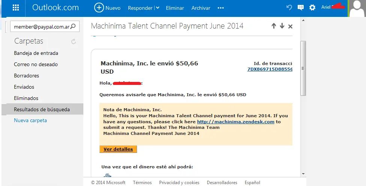
Task: Open the Borradores folder
Action: coord(26,76)
